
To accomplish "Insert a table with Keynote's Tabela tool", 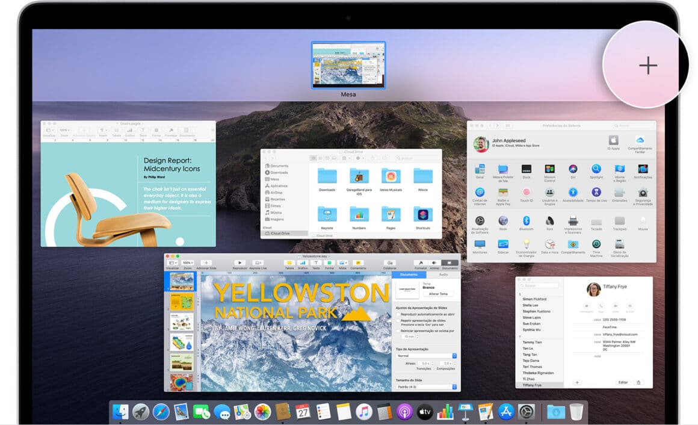I will pos(289,263).
